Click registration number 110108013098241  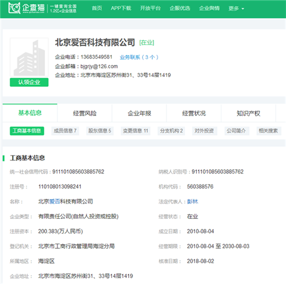click(x=60, y=186)
